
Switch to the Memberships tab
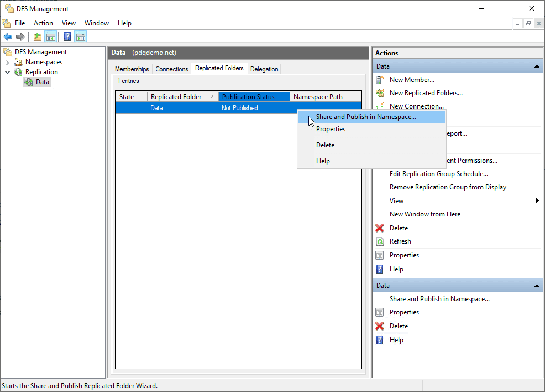132,69
